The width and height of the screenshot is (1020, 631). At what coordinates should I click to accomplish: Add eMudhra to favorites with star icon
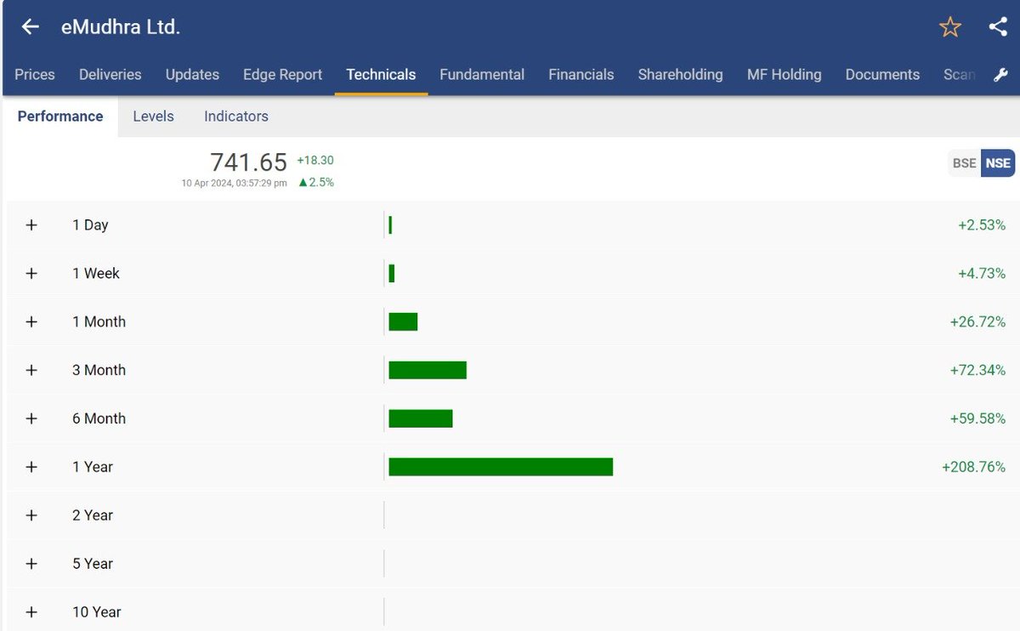pyautogui.click(x=949, y=27)
